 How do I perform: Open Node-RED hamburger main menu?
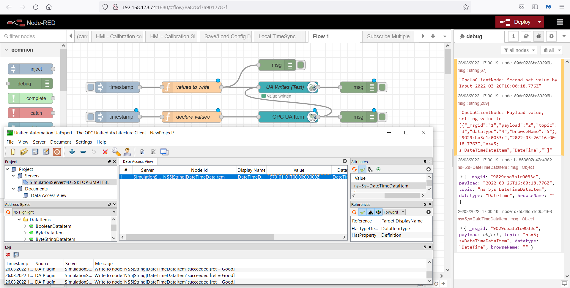pyautogui.click(x=560, y=22)
